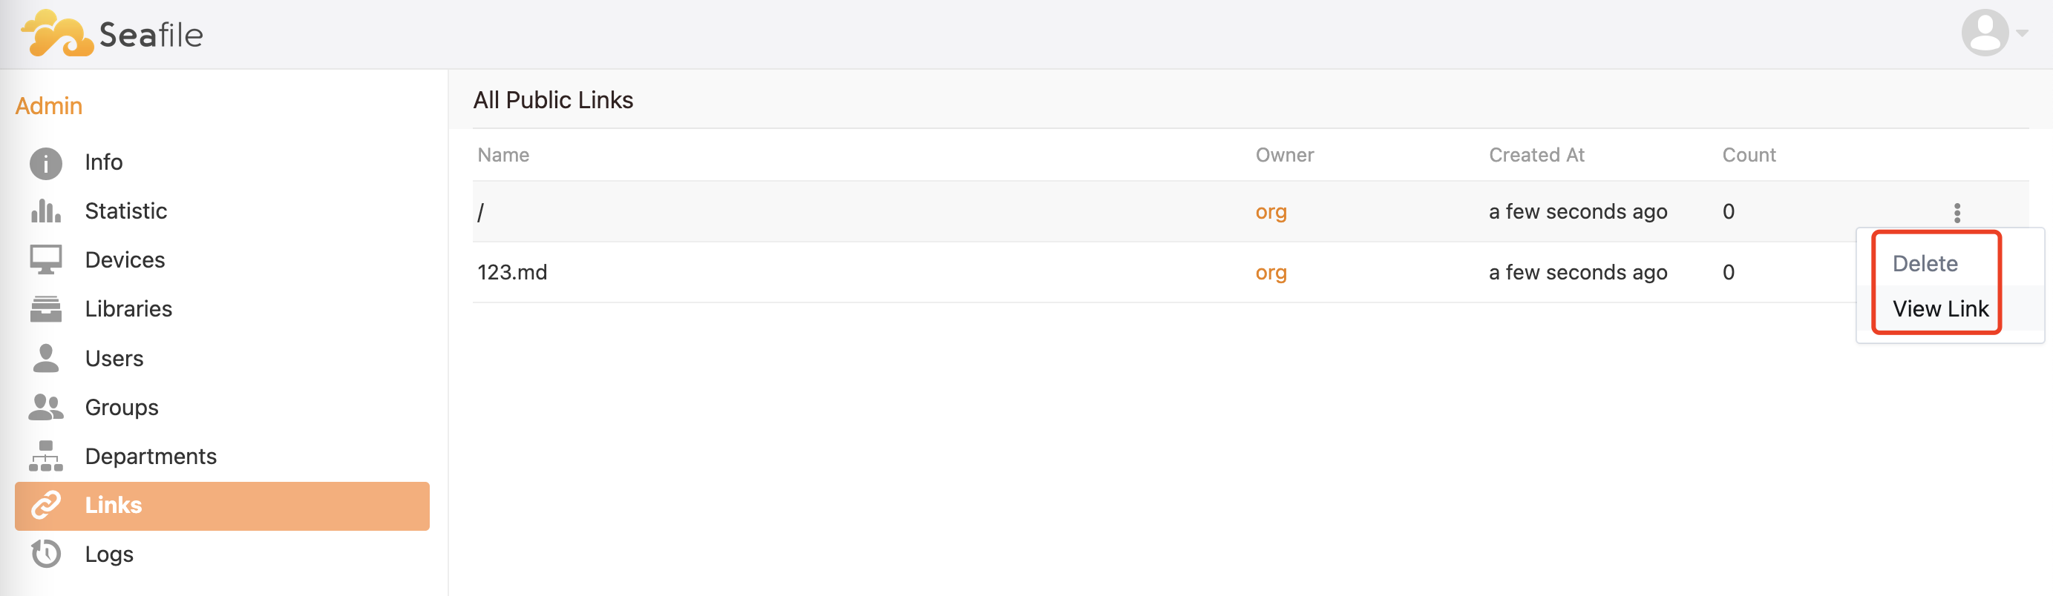Select the 123.md row name

coord(511,272)
